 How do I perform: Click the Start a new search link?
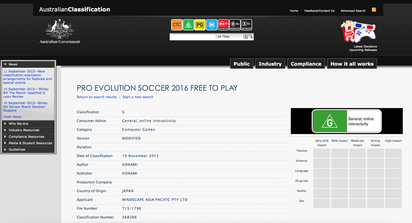click(138, 97)
